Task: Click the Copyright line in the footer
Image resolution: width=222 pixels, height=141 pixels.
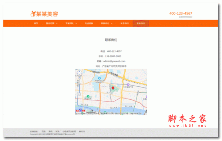Action: (x=52, y=134)
